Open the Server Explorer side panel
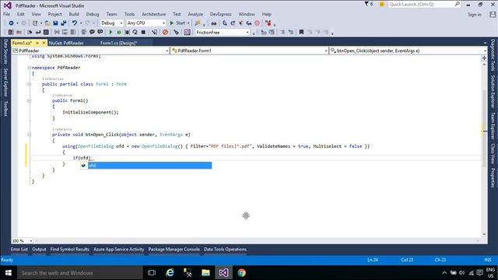The width and height of the screenshot is (498, 280). click(5, 82)
